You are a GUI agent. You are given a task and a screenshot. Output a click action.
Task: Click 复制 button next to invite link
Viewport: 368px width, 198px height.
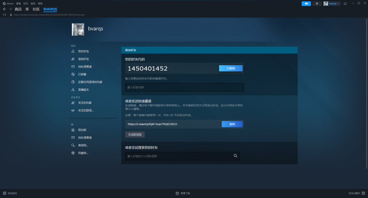[232, 124]
